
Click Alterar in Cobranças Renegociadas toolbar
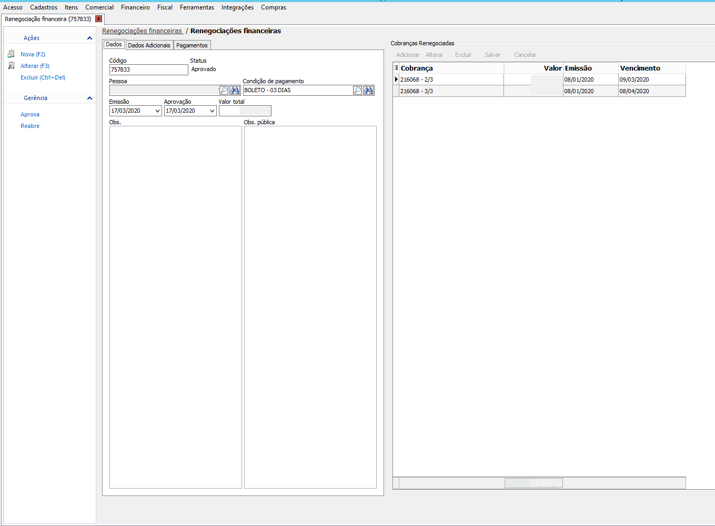434,55
